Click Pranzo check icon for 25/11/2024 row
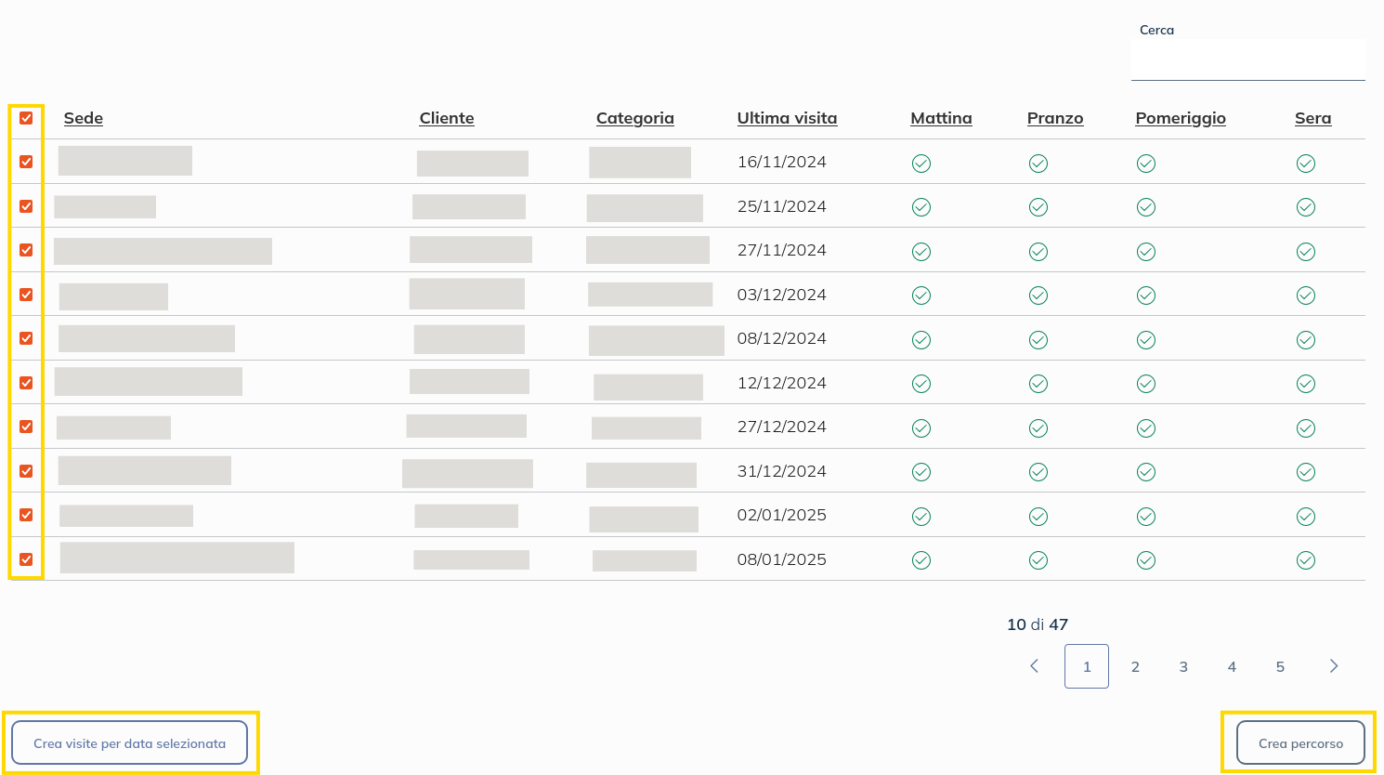The width and height of the screenshot is (1384, 775). click(x=1038, y=207)
